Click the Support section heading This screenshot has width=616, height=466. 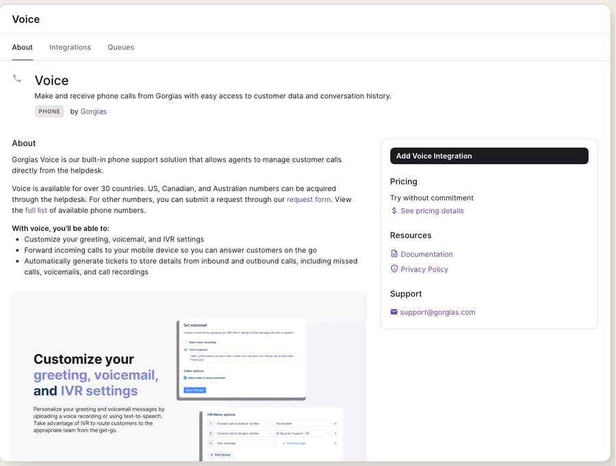click(406, 294)
